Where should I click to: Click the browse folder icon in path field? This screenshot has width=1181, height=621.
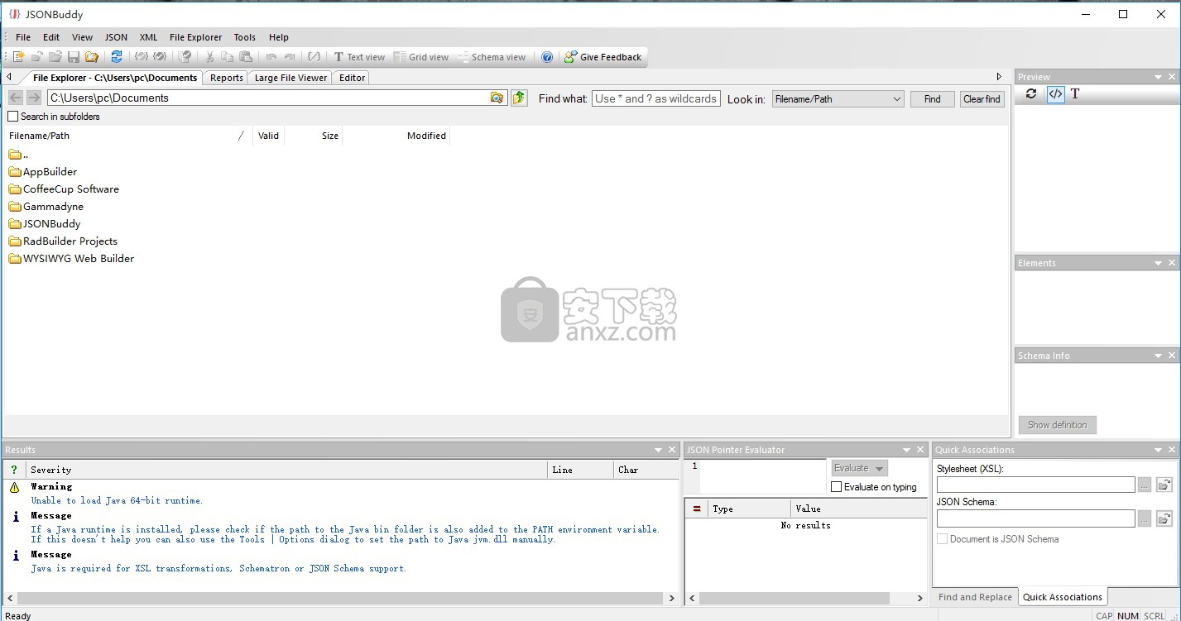497,98
